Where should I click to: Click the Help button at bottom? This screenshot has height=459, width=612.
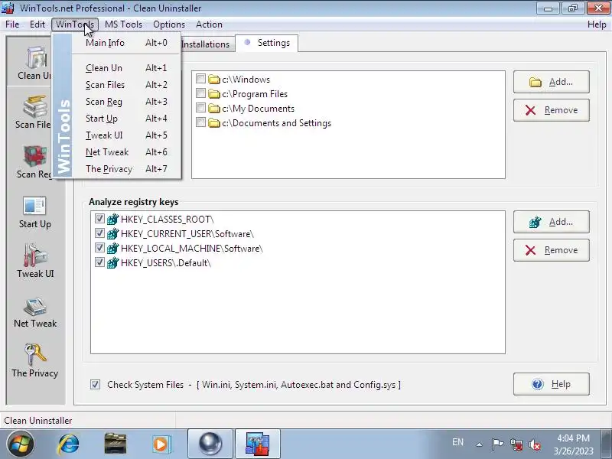click(551, 384)
